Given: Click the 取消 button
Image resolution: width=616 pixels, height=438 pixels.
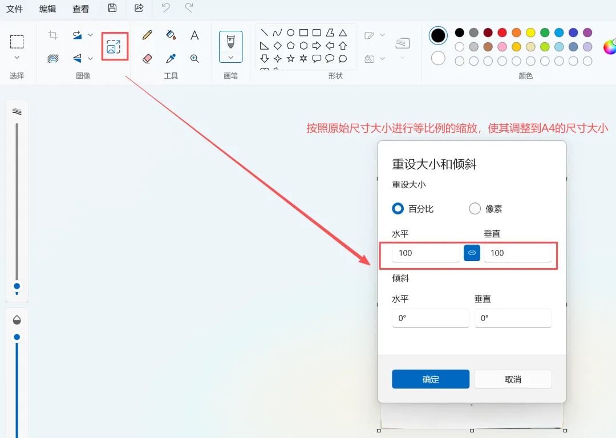Looking at the screenshot, I should [513, 379].
